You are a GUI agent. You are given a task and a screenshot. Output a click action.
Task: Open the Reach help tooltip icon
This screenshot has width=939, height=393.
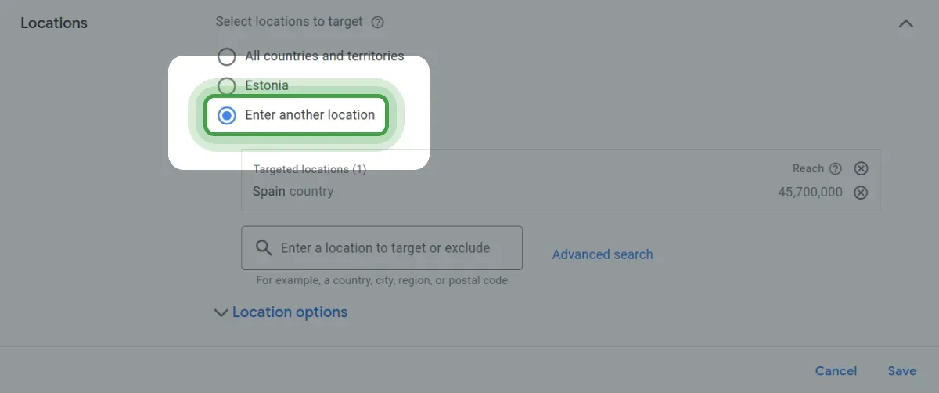(x=836, y=168)
